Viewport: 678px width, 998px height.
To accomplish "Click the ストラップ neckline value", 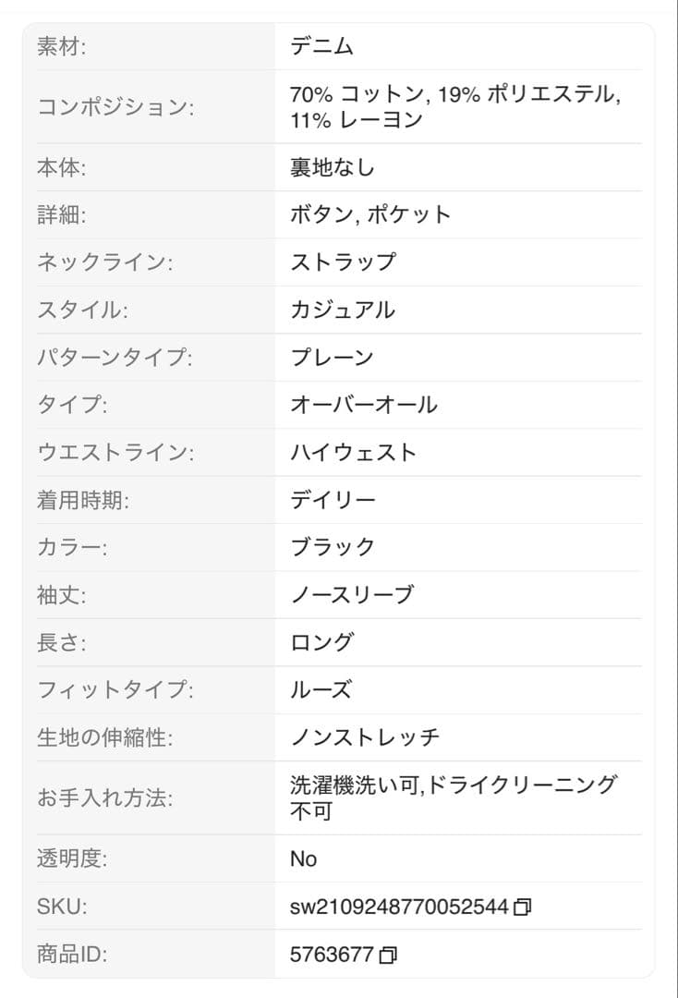I will click(x=343, y=262).
